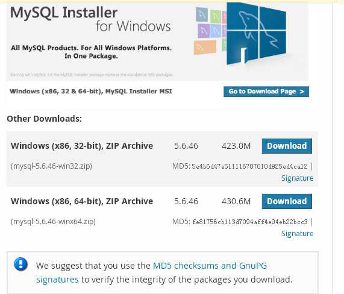
Task: Click Windows 32-bit ZIP Archive row title
Action: pos(82,146)
